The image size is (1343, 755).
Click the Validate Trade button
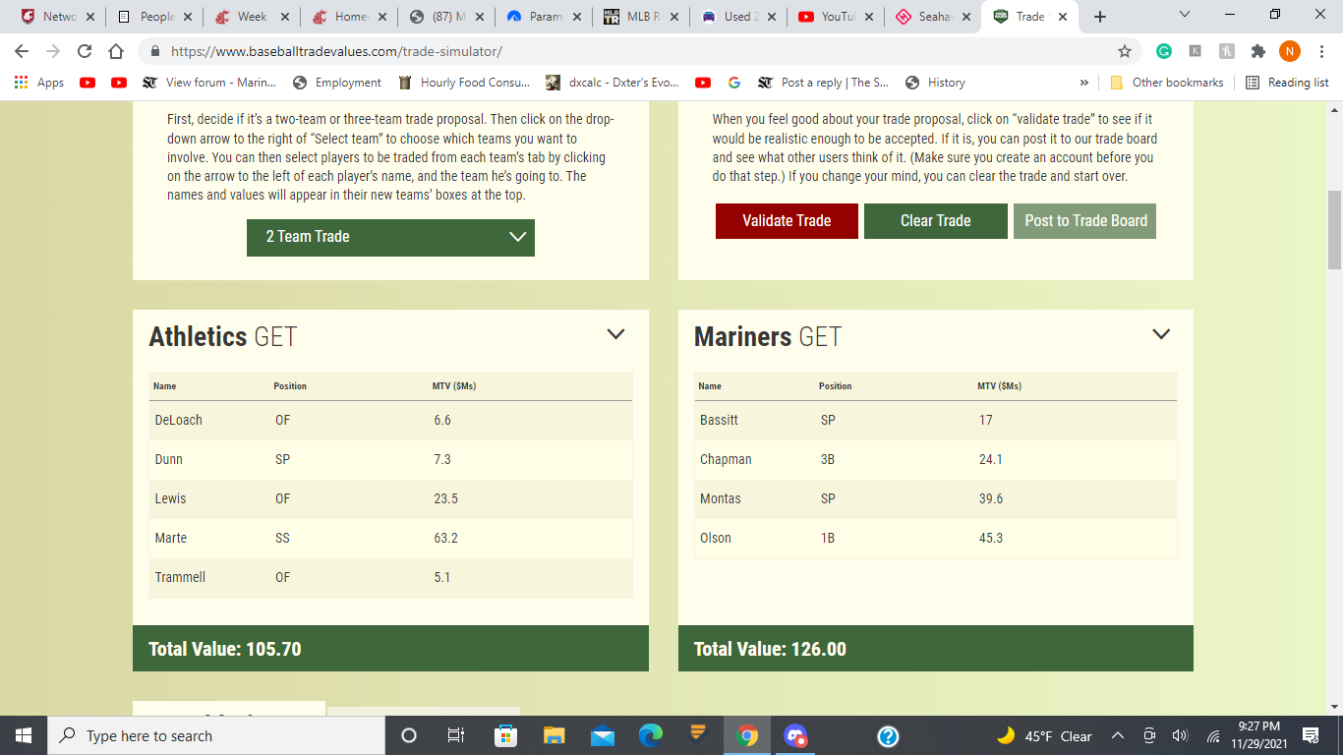pyautogui.click(x=787, y=221)
